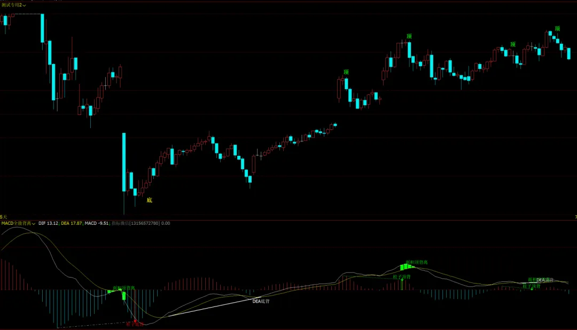Open the 测试专用2 indicator dropdown

(x=13, y=5)
